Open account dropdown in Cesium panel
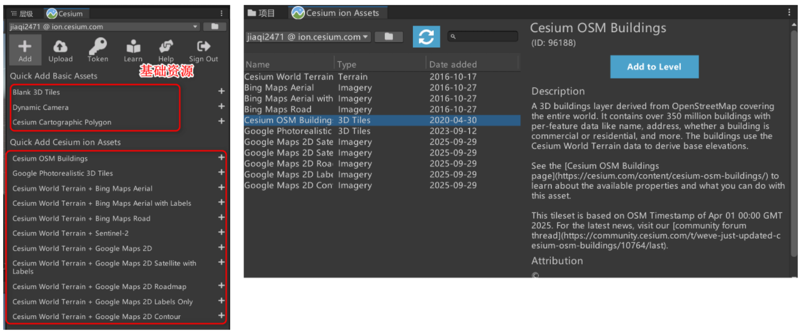The height and width of the screenshot is (333, 801). (x=104, y=27)
